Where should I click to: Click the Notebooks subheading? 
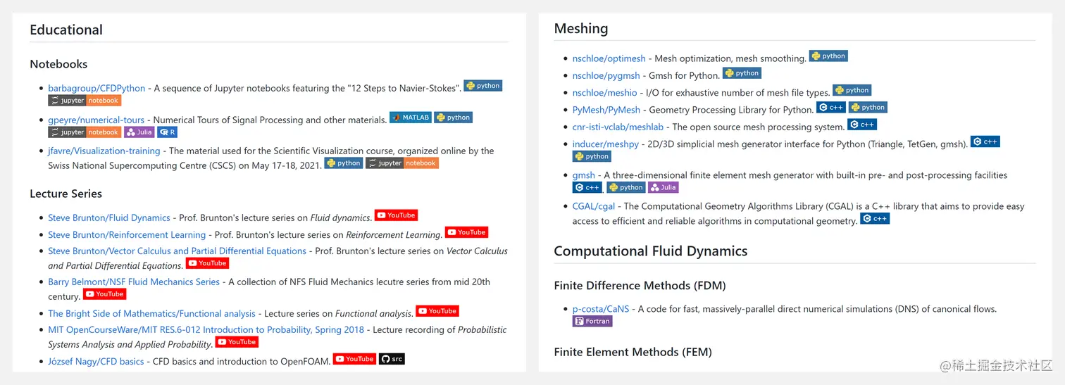pyautogui.click(x=58, y=64)
